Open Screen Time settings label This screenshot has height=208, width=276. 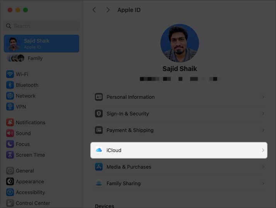point(30,155)
